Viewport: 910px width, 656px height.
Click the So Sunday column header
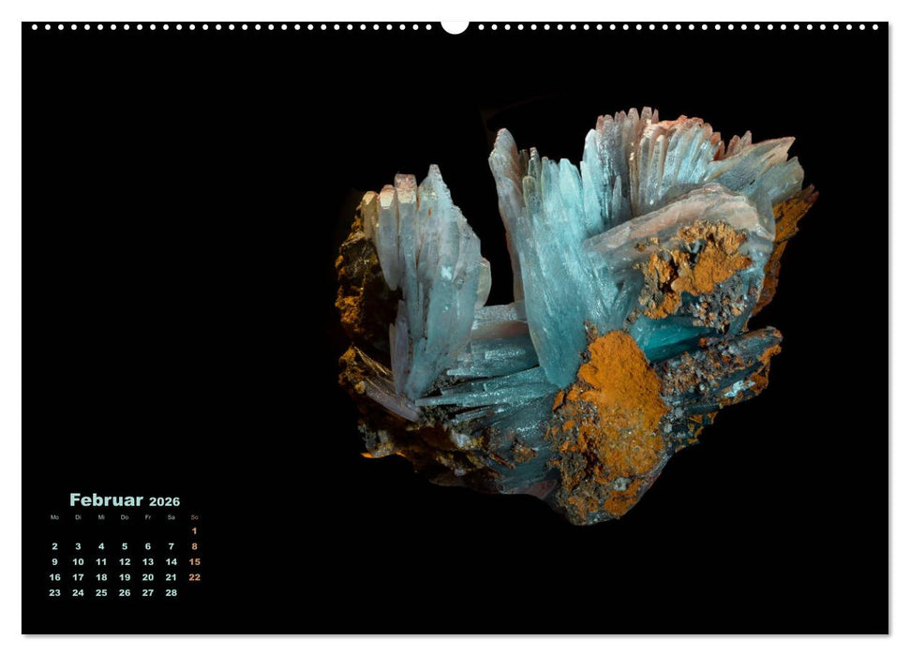pos(194,517)
